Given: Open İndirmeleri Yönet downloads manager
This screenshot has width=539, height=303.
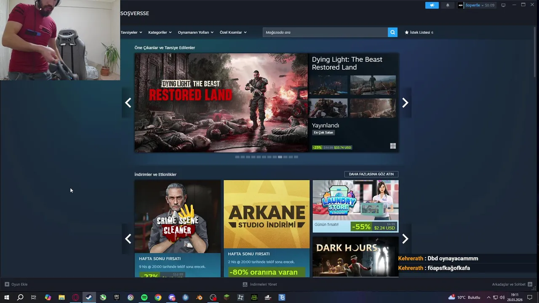Looking at the screenshot, I should coord(260,284).
